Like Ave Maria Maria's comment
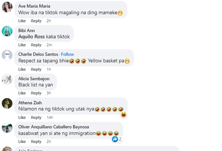Viewport: 222px width, 151px height. pos(22,21)
